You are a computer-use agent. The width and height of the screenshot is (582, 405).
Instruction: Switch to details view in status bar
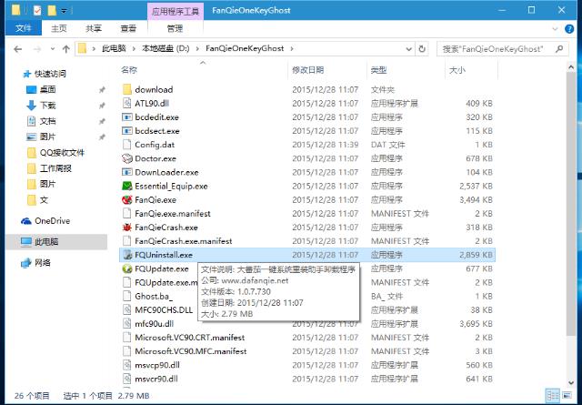554,396
